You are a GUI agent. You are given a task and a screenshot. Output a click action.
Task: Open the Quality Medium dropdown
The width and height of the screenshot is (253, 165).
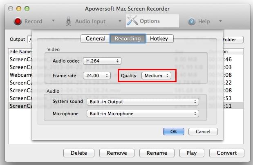(157, 76)
